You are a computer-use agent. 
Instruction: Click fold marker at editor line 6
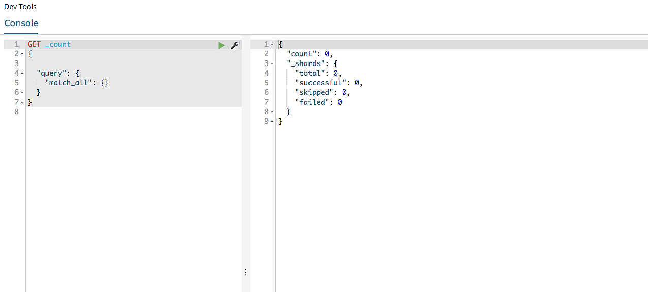(x=22, y=92)
